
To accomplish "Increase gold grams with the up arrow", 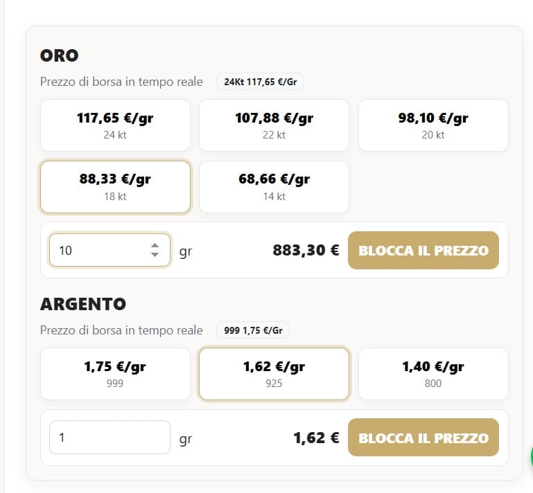I will 155,245.
